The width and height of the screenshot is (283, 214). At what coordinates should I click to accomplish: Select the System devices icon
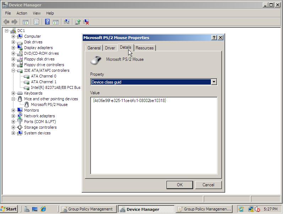(x=20, y=133)
